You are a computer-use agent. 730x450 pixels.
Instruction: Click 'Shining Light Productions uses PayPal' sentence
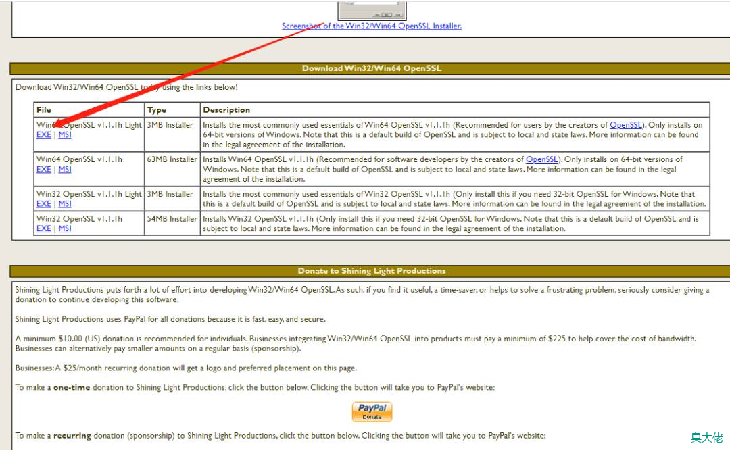(x=170, y=319)
